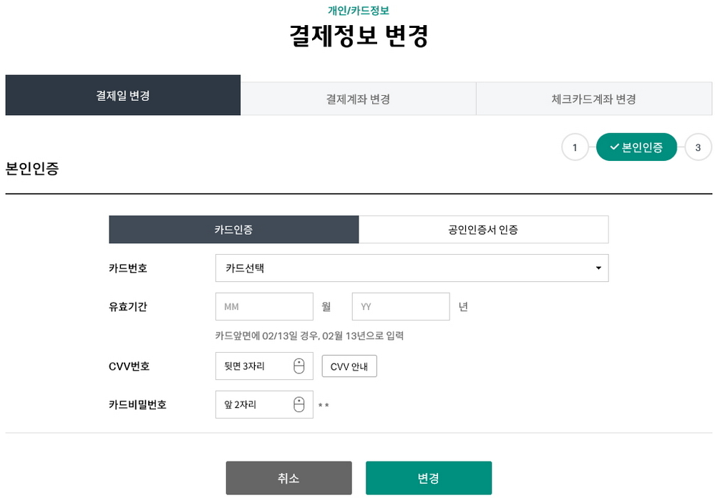715x498 pixels.
Task: Click the CVV 안내 button
Action: click(349, 366)
